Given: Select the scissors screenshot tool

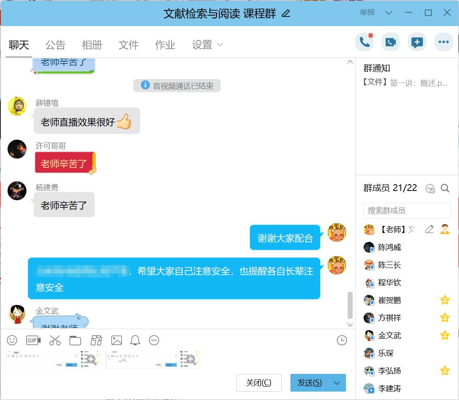Looking at the screenshot, I should (55, 340).
